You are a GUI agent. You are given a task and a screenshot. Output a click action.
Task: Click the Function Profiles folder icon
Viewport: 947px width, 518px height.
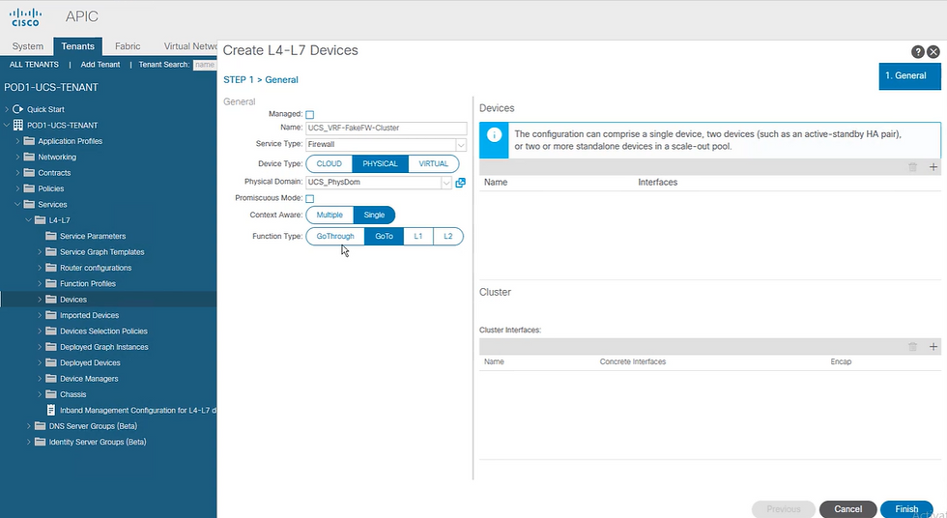pos(50,283)
